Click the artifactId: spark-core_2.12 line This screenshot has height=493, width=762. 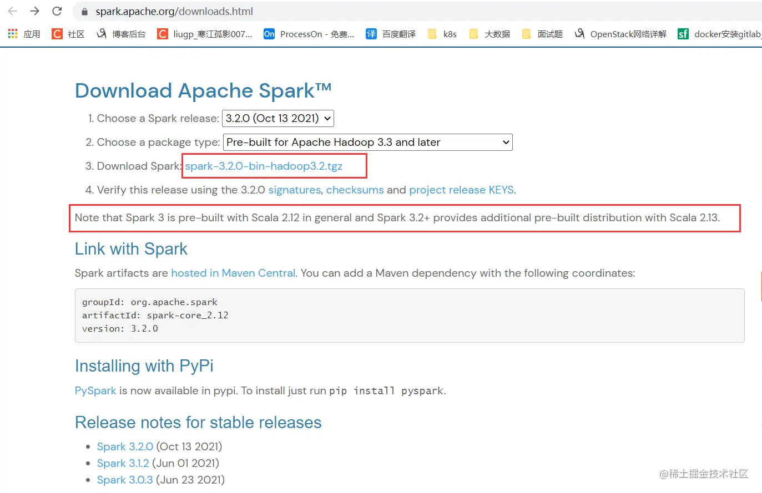155,315
